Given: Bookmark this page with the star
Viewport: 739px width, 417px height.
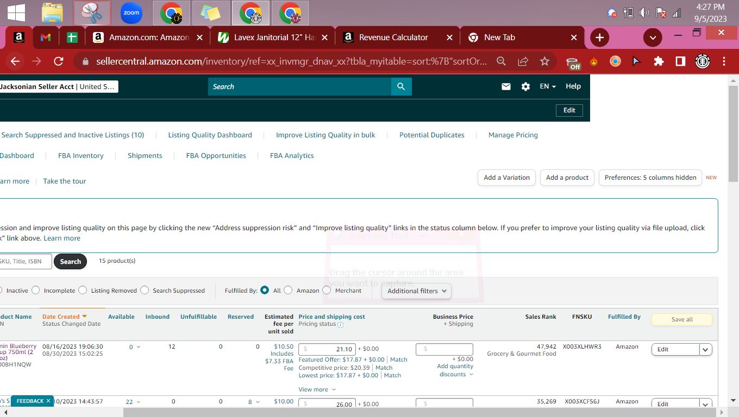Looking at the screenshot, I should 544,61.
